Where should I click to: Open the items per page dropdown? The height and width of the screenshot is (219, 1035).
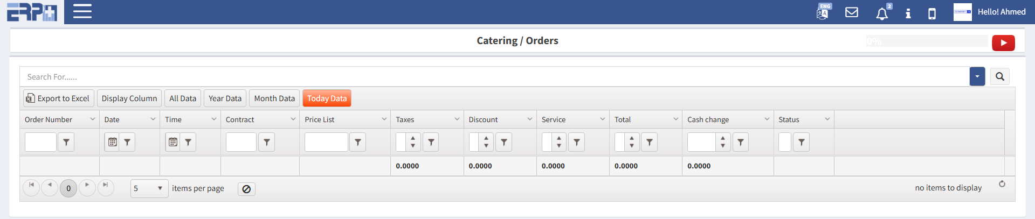[x=149, y=188]
